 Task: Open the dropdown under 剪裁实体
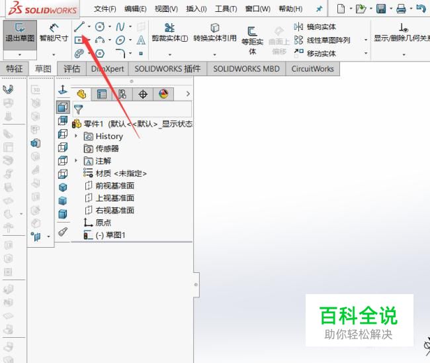[x=170, y=54]
